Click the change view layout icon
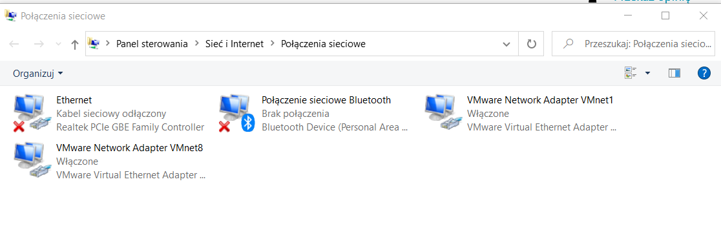This screenshot has width=721, height=250. coord(631,72)
